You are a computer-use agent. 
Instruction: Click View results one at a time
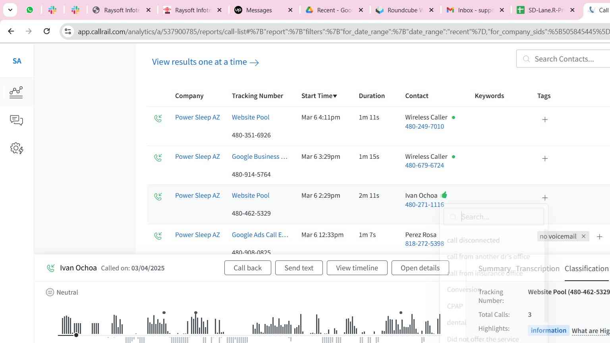tap(205, 62)
